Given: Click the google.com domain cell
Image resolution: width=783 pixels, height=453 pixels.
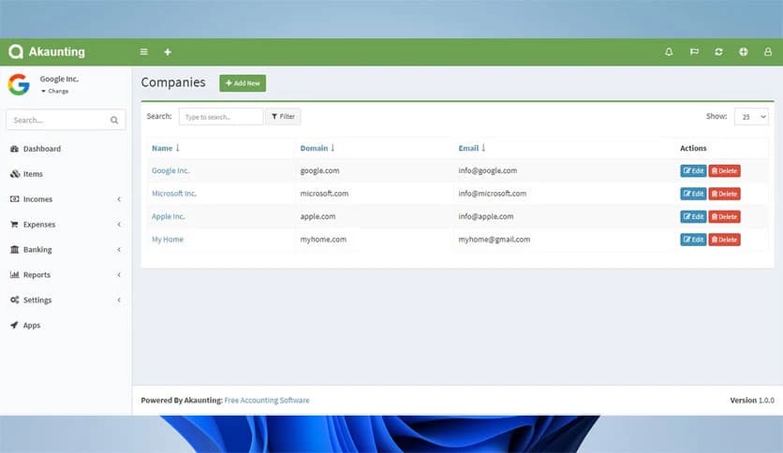Looking at the screenshot, I should click(319, 170).
